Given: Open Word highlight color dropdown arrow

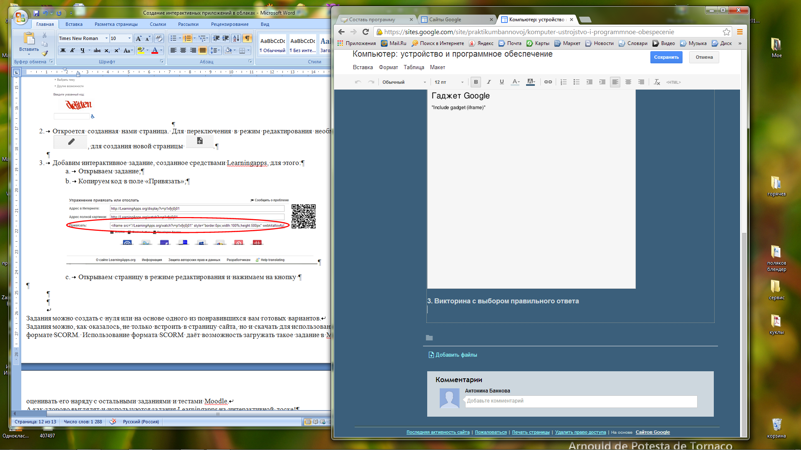Looking at the screenshot, I should pos(147,50).
